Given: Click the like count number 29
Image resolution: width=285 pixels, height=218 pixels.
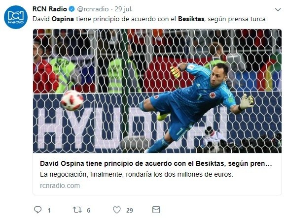Looking at the screenshot, I should click(130, 211).
